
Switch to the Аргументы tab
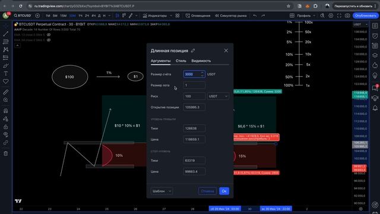click(161, 61)
